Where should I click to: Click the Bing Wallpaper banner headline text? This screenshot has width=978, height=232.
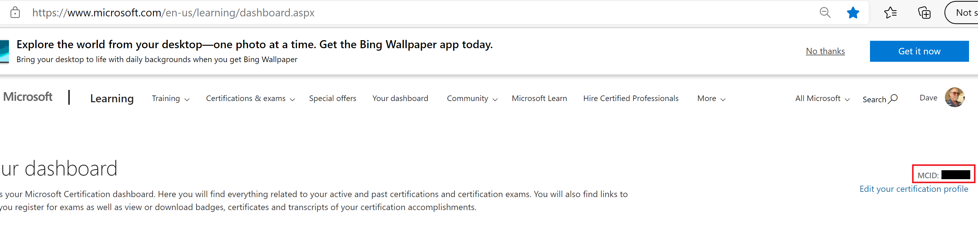[x=254, y=44]
